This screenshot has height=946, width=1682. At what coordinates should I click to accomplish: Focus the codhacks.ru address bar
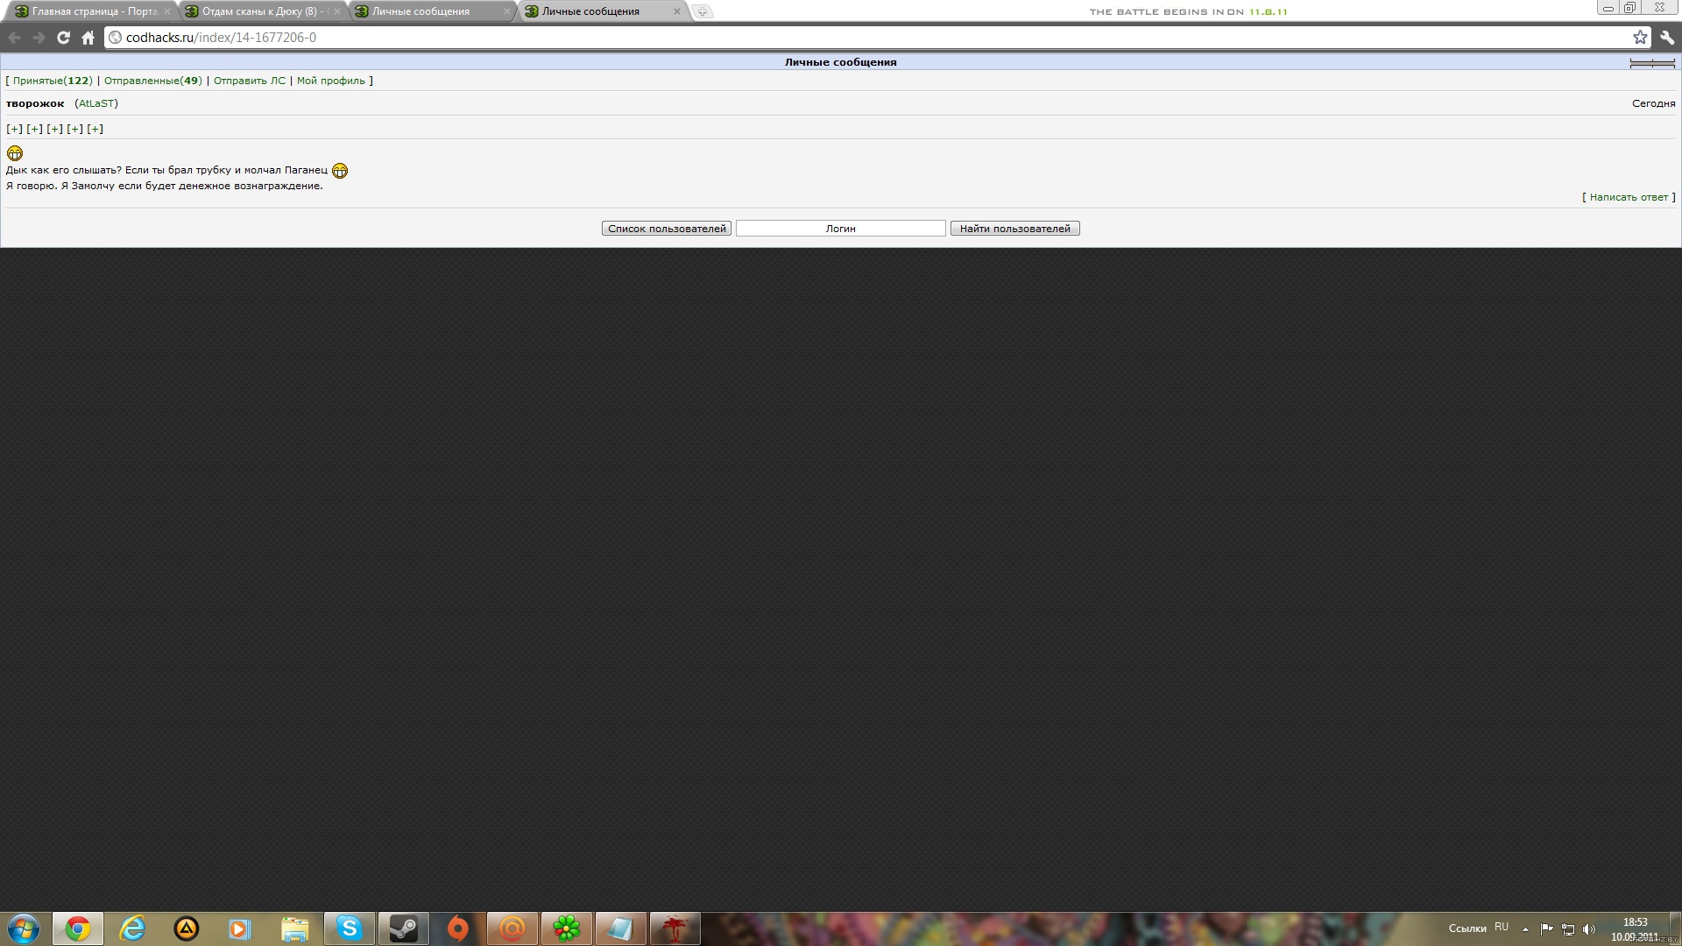tap(876, 38)
